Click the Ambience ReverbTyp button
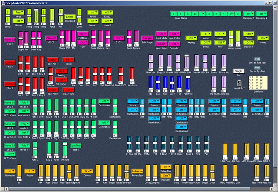278x192 pixels. (x=137, y=171)
